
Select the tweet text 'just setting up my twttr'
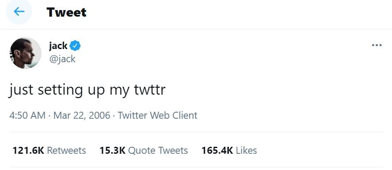coord(87,90)
